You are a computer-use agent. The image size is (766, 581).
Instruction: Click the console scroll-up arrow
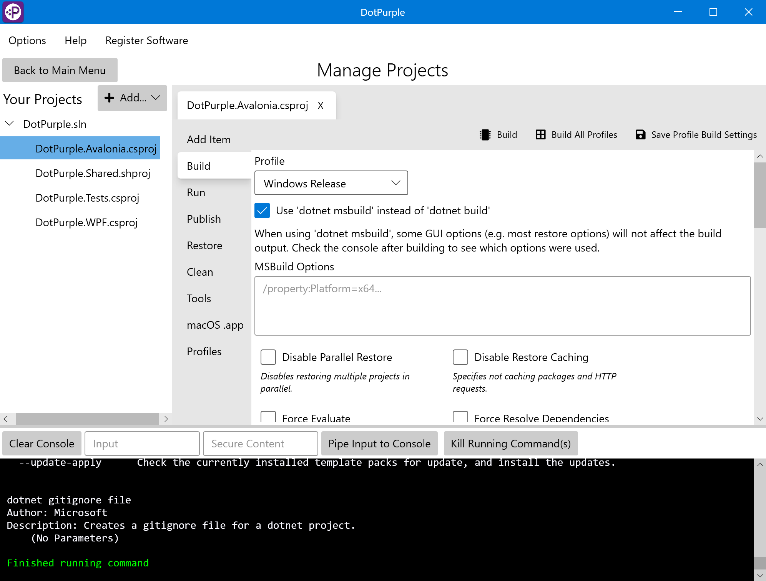click(x=760, y=464)
